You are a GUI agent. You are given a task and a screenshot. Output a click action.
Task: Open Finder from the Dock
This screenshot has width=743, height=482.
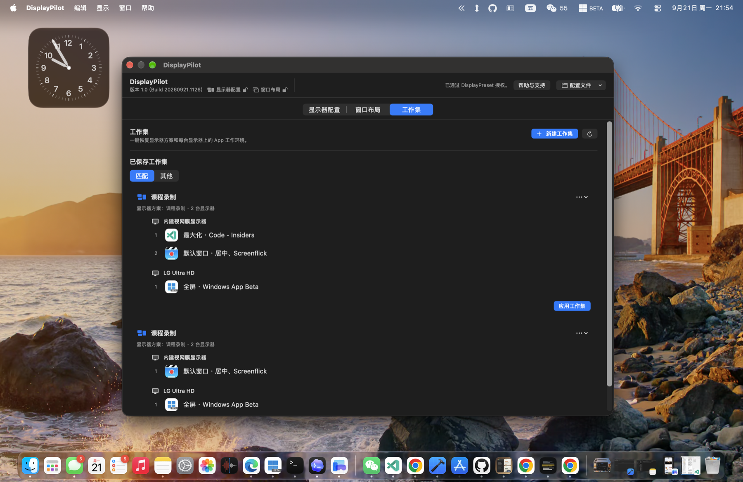coord(30,466)
